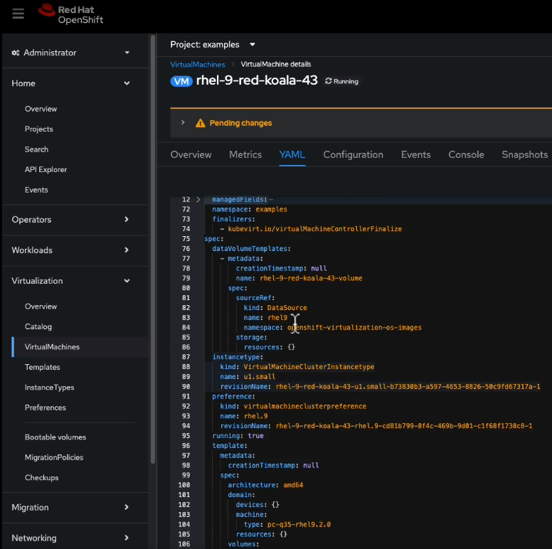
Task: Open the Project: examples dropdown
Action: tap(213, 45)
